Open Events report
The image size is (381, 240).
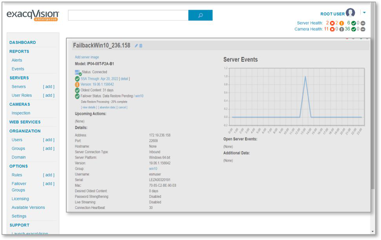pos(18,69)
